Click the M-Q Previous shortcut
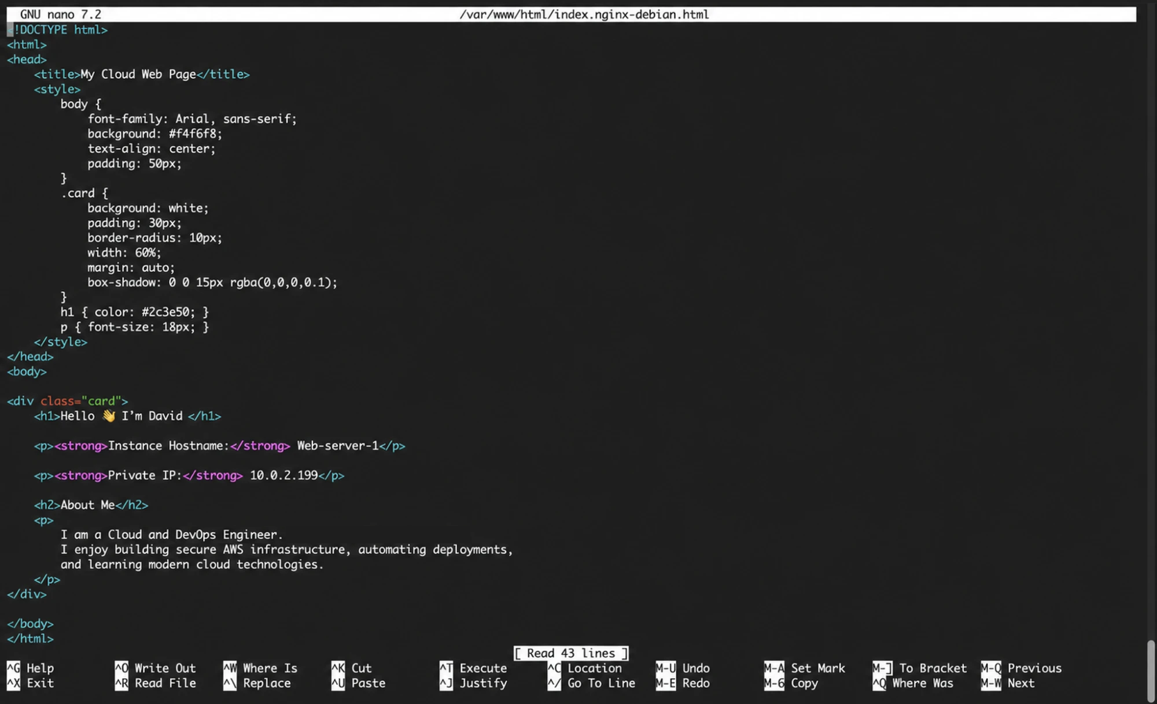 click(x=1022, y=668)
